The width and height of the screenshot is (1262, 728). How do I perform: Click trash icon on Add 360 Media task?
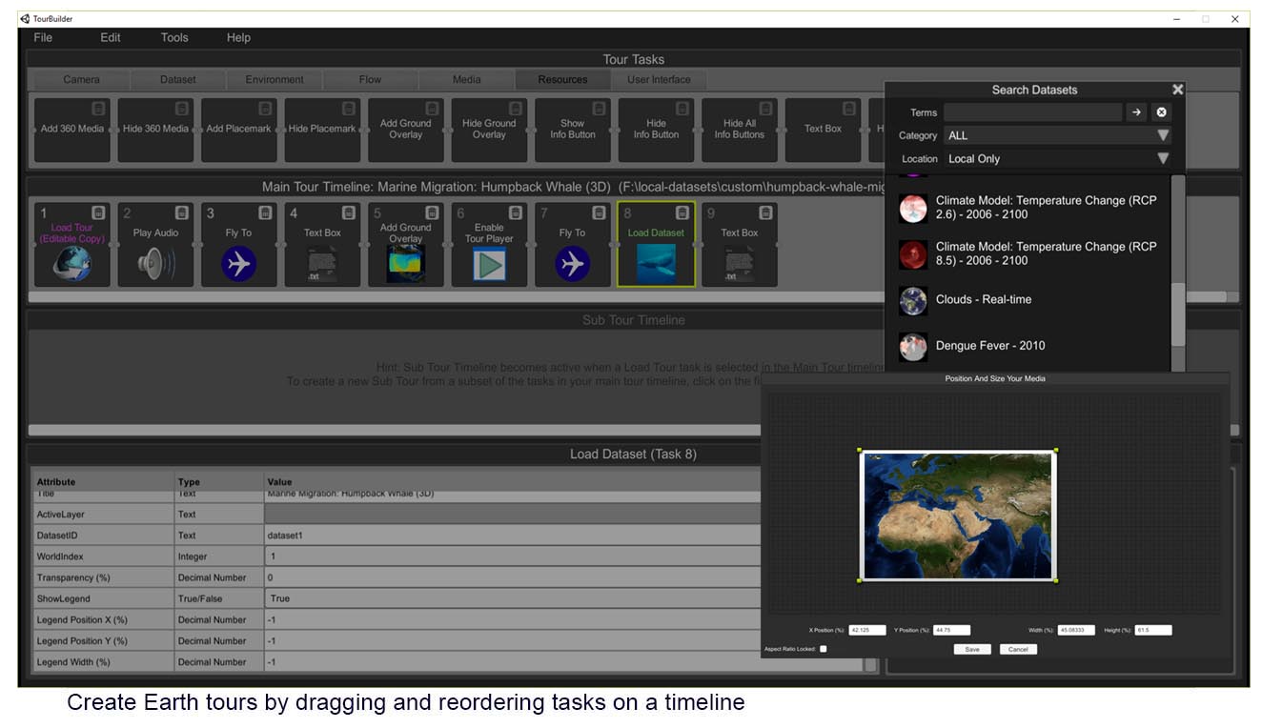(x=99, y=109)
